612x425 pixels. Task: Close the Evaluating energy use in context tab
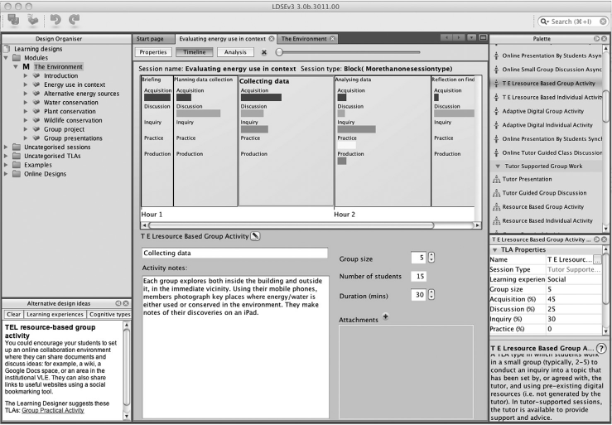pyautogui.click(x=272, y=39)
